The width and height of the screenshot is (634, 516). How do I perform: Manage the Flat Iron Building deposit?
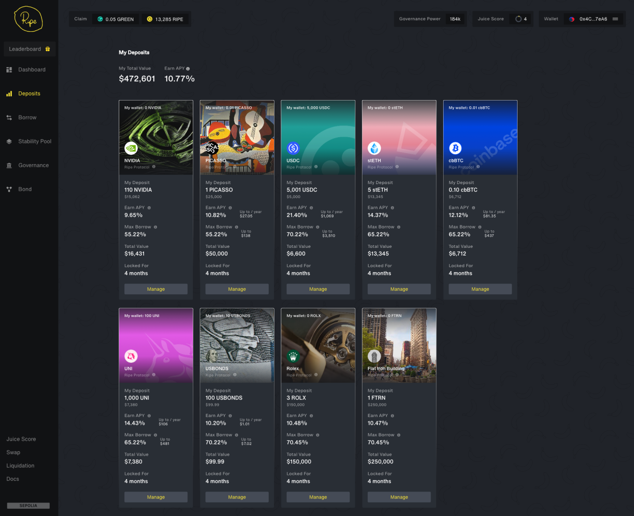(x=399, y=497)
